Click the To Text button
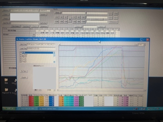 point(24,71)
